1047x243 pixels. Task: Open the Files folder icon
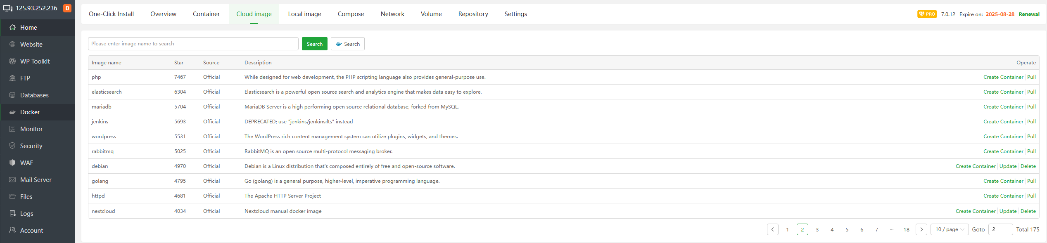tap(12, 197)
